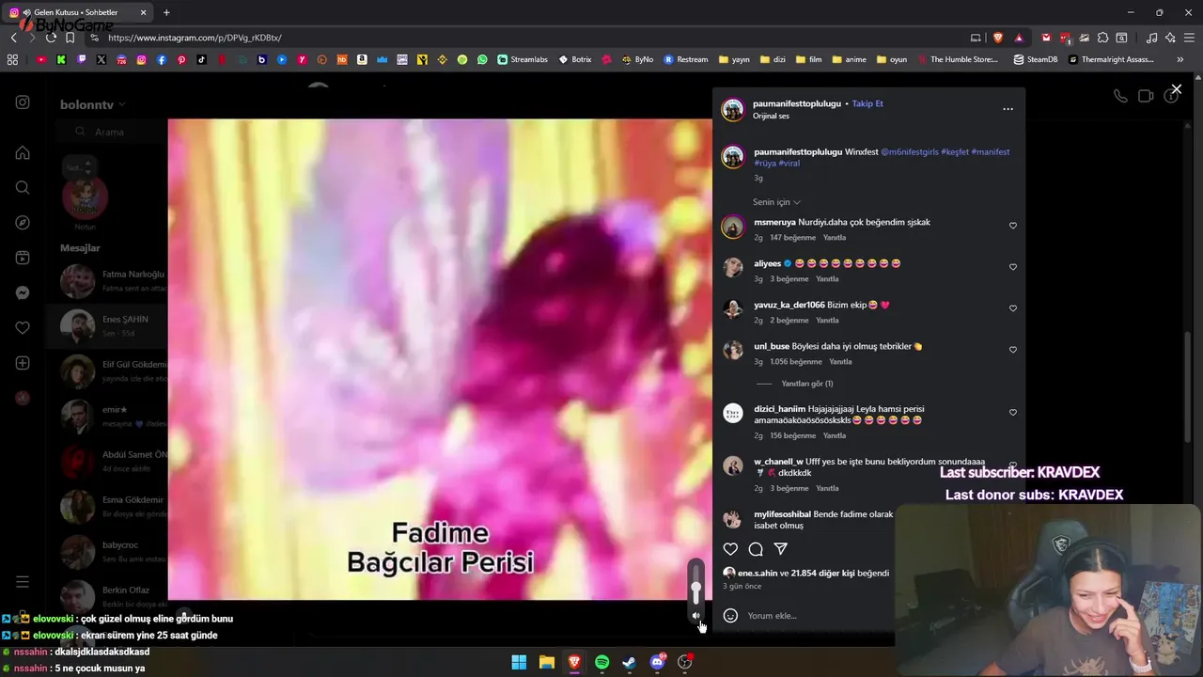Open the Instagram logo in the sidebar
This screenshot has height=677, width=1203.
[x=23, y=102]
